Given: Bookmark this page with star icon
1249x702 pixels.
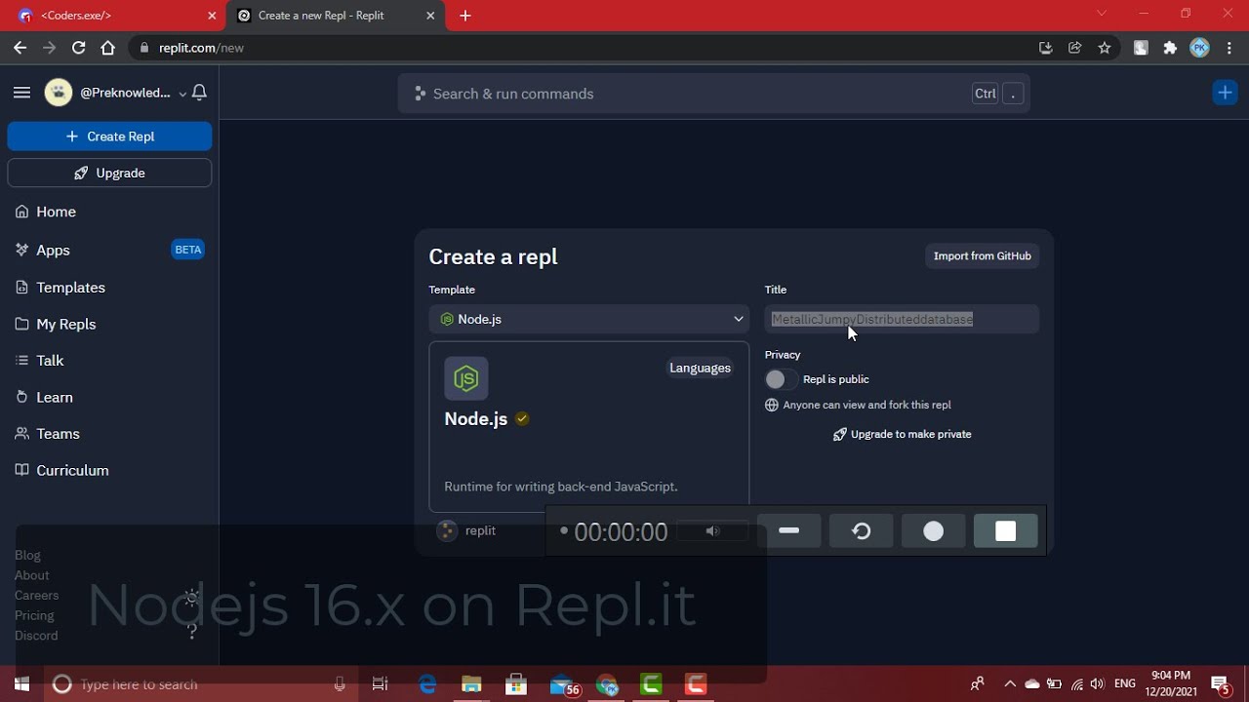Looking at the screenshot, I should point(1105,48).
